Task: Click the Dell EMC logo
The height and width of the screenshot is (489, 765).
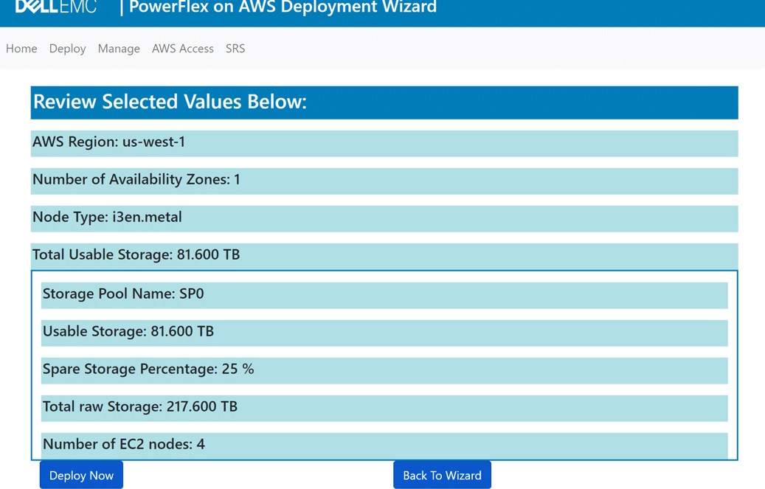Action: pos(56,7)
